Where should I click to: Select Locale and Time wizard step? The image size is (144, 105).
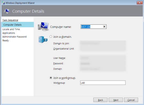(x=11, y=29)
